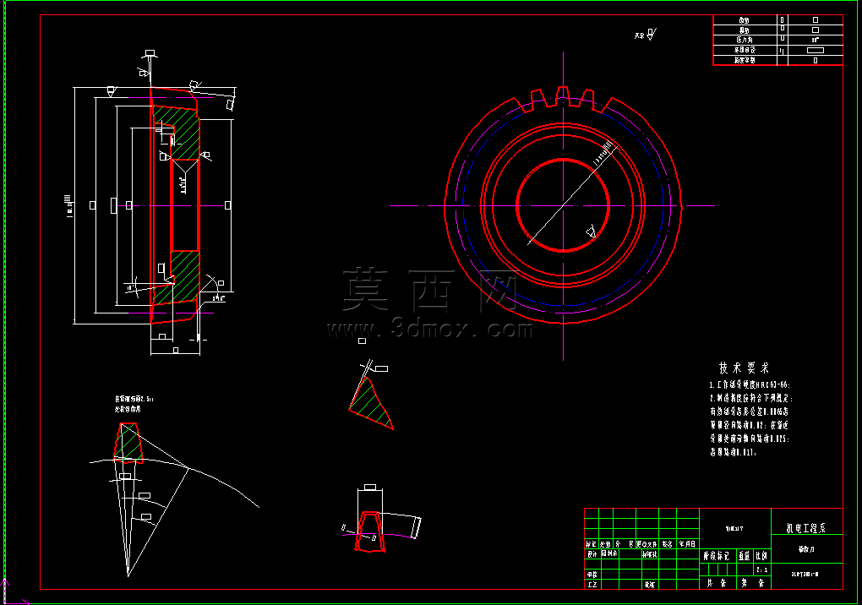Click the 莫西网 watermark text
862x605 pixels.
tap(430, 290)
